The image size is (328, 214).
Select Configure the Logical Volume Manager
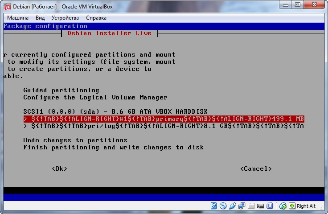point(95,97)
